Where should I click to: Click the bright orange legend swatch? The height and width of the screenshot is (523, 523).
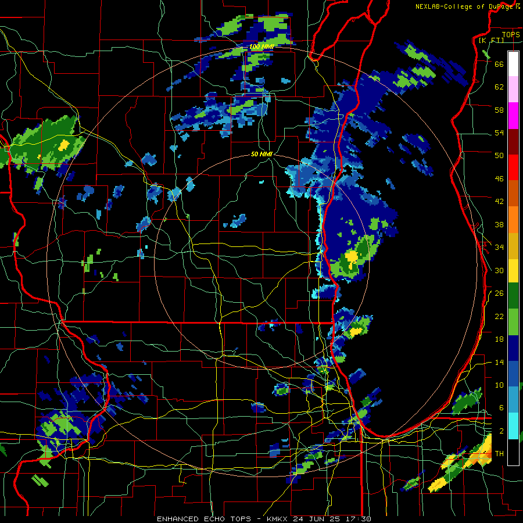(x=513, y=220)
